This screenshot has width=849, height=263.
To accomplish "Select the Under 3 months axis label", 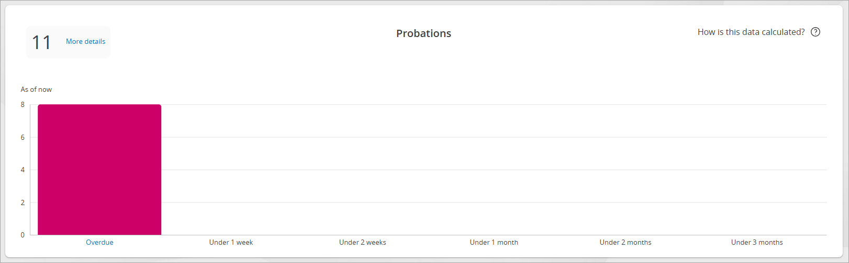I will point(756,242).
